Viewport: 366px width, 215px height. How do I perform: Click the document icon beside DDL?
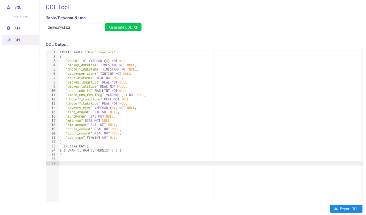point(8,40)
